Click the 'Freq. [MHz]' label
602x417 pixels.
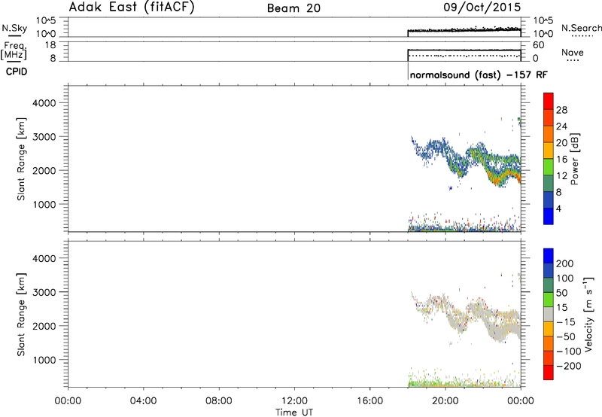point(15,50)
